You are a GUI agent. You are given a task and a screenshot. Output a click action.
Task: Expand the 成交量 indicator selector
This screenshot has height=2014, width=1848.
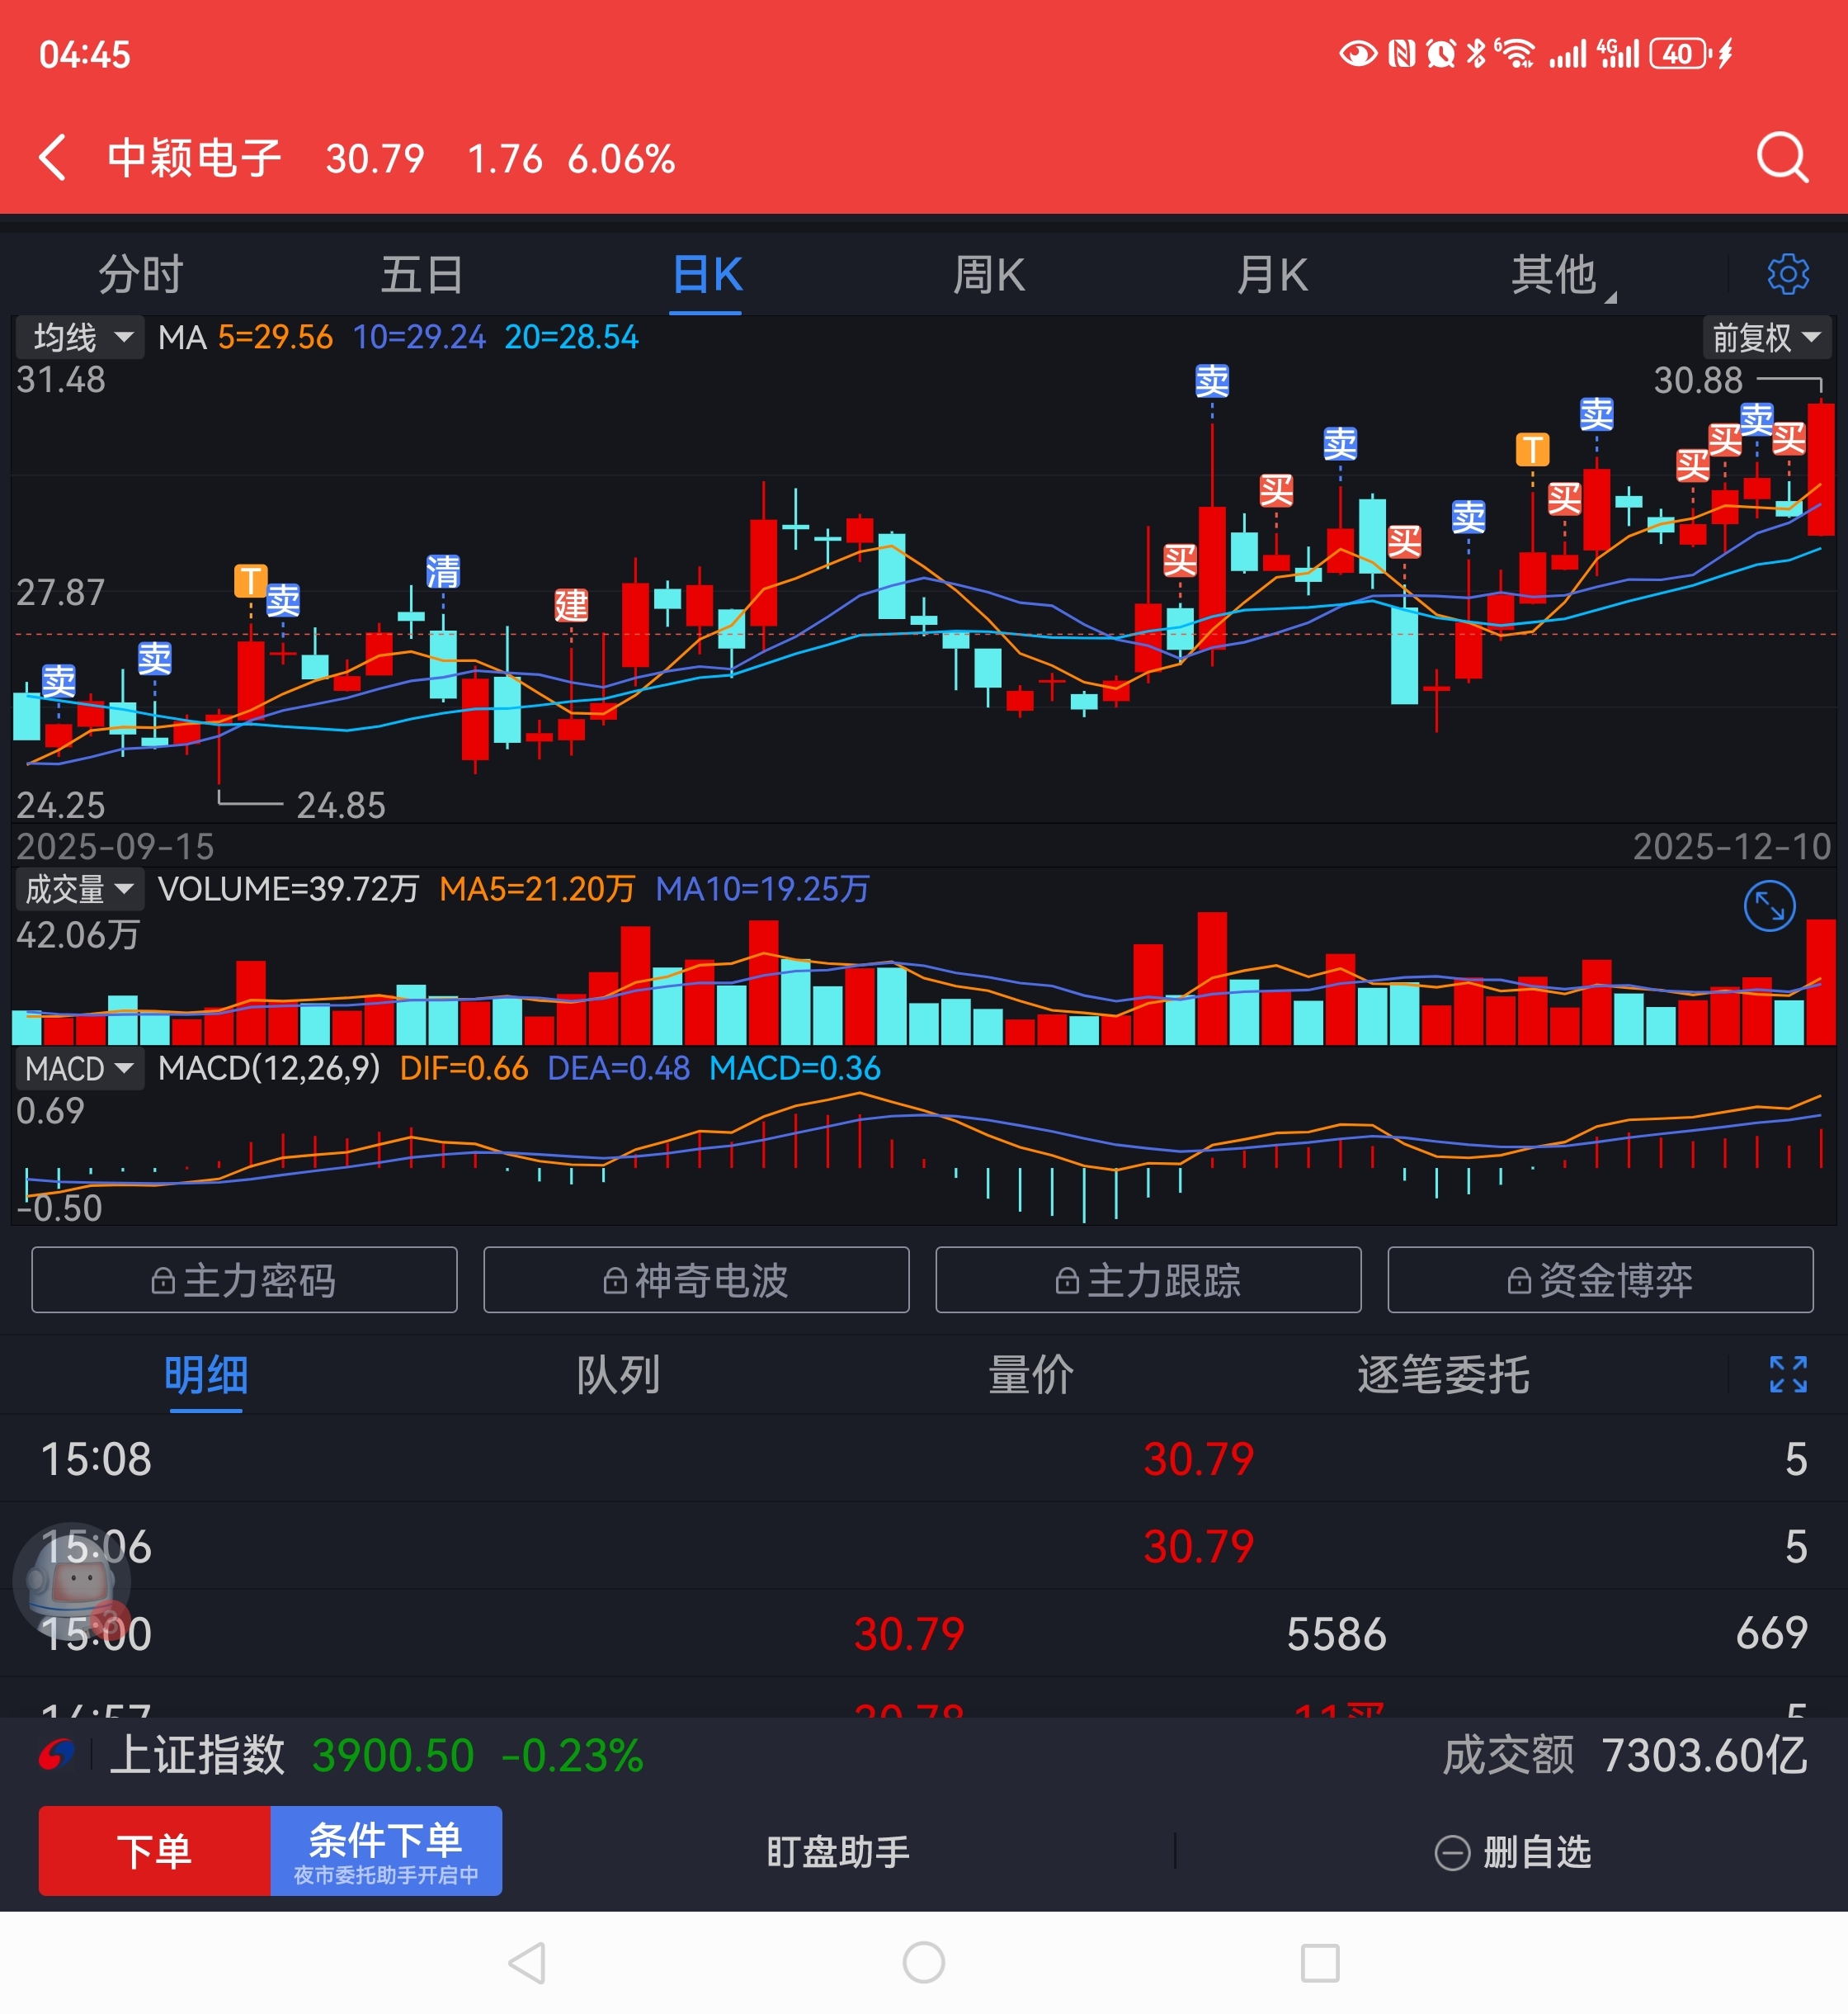[79, 888]
